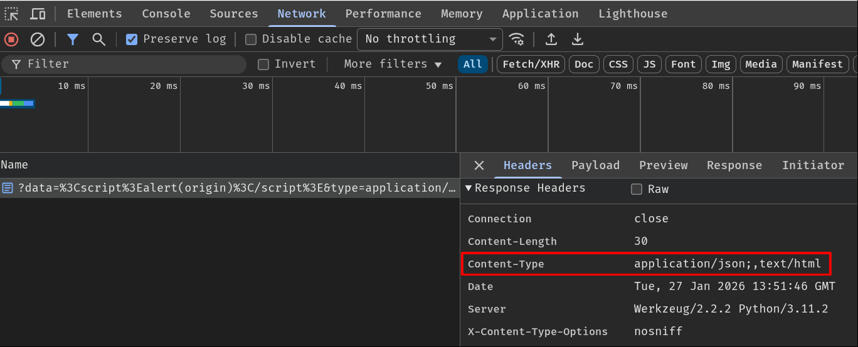Open the network search magnifier
The image size is (858, 347).
pyautogui.click(x=98, y=39)
